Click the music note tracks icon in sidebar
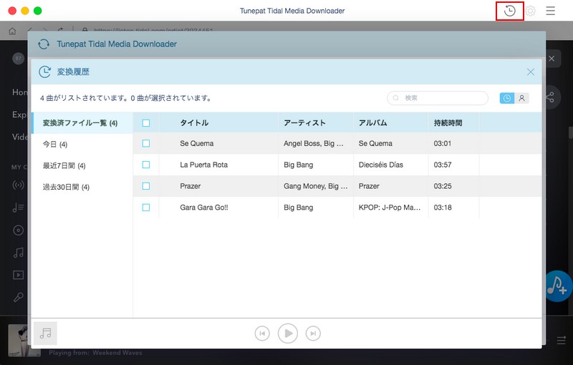573x365 pixels. (19, 253)
